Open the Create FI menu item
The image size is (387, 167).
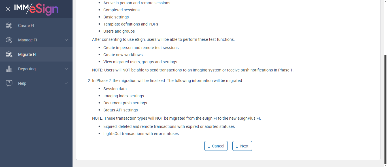26,26
